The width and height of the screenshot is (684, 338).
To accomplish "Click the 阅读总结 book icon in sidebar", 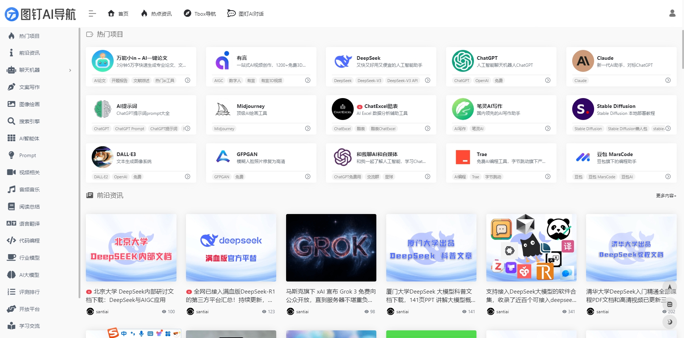I will pyautogui.click(x=11, y=207).
